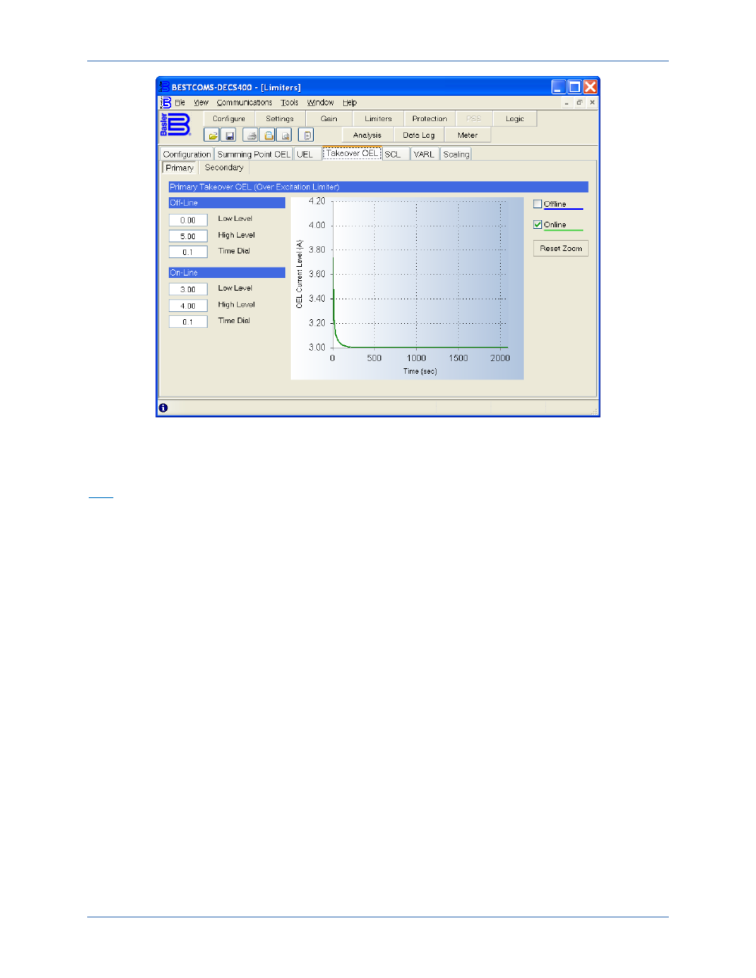Screen dimensions: 756x978
Task: Switch to the VARL tab
Action: pyautogui.click(x=424, y=154)
